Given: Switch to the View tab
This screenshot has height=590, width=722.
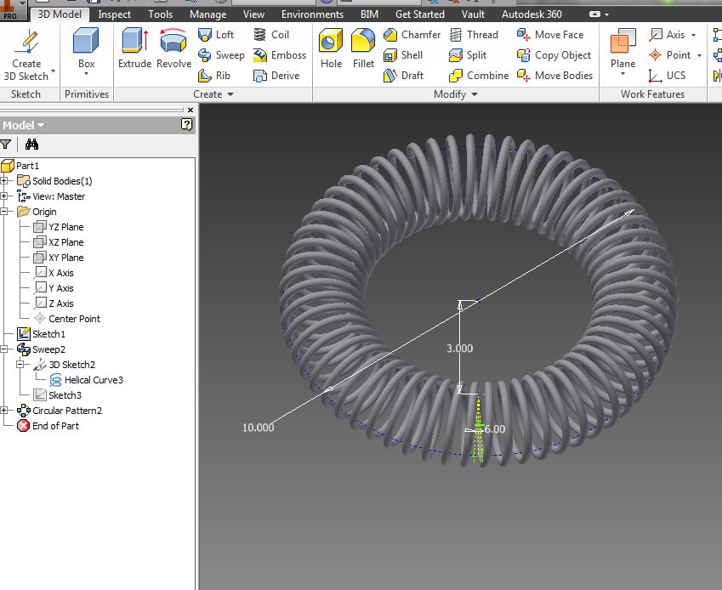Looking at the screenshot, I should tap(253, 14).
